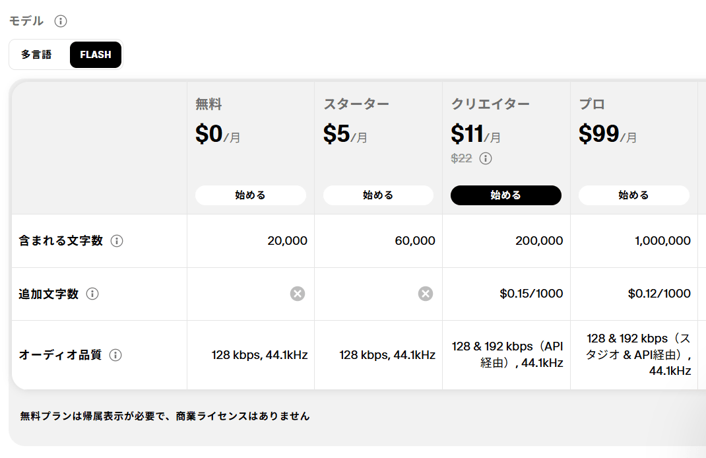Click the $0.12/1000 additional character price
The width and height of the screenshot is (706, 458).
[x=659, y=294]
